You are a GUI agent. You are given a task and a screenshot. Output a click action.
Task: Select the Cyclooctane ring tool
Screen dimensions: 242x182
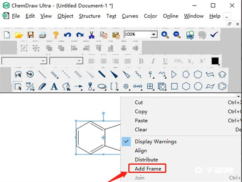tap(198, 86)
